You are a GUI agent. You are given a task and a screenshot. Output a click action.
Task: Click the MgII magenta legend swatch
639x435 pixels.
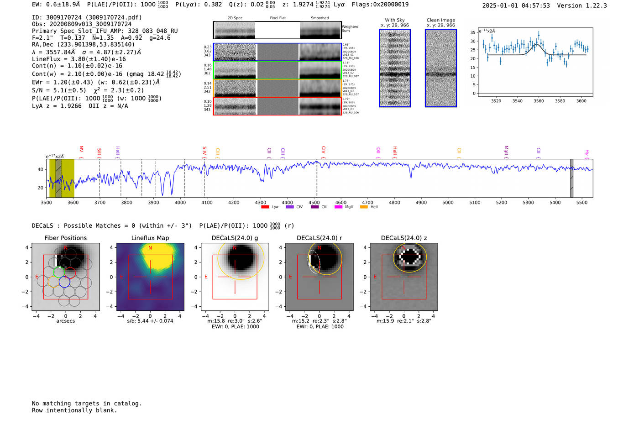(x=338, y=207)
